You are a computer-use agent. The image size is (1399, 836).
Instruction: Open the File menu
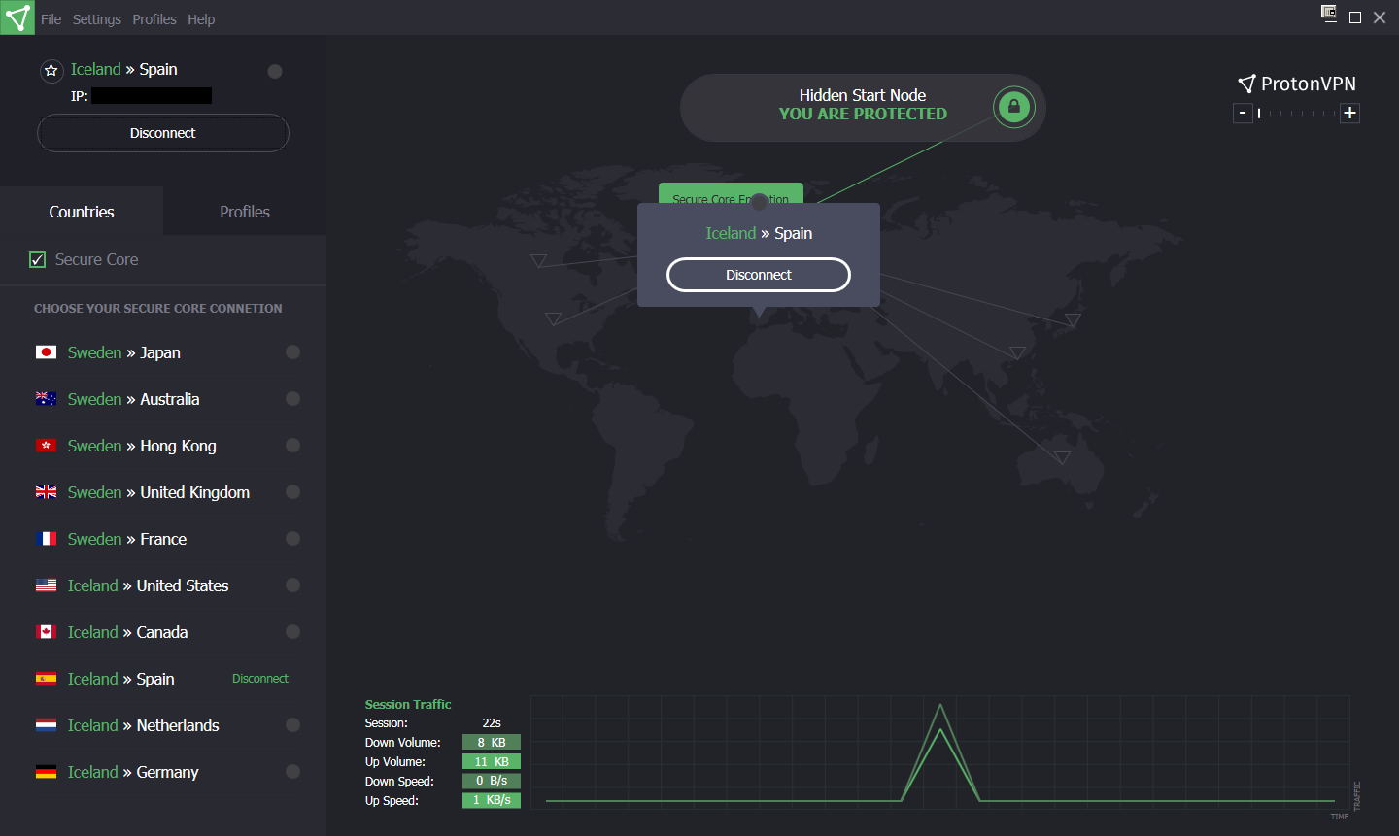tap(51, 19)
